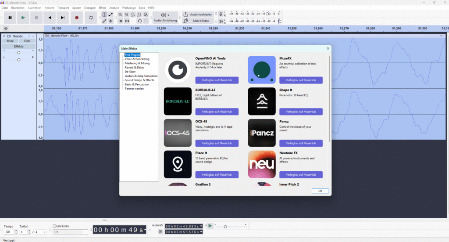This screenshot has width=449, height=242.
Task: Select the pencil Draw tool
Action: pos(104,21)
